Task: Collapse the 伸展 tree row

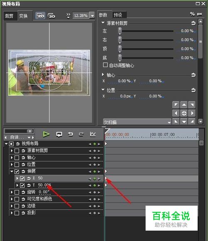Action: [12, 171]
